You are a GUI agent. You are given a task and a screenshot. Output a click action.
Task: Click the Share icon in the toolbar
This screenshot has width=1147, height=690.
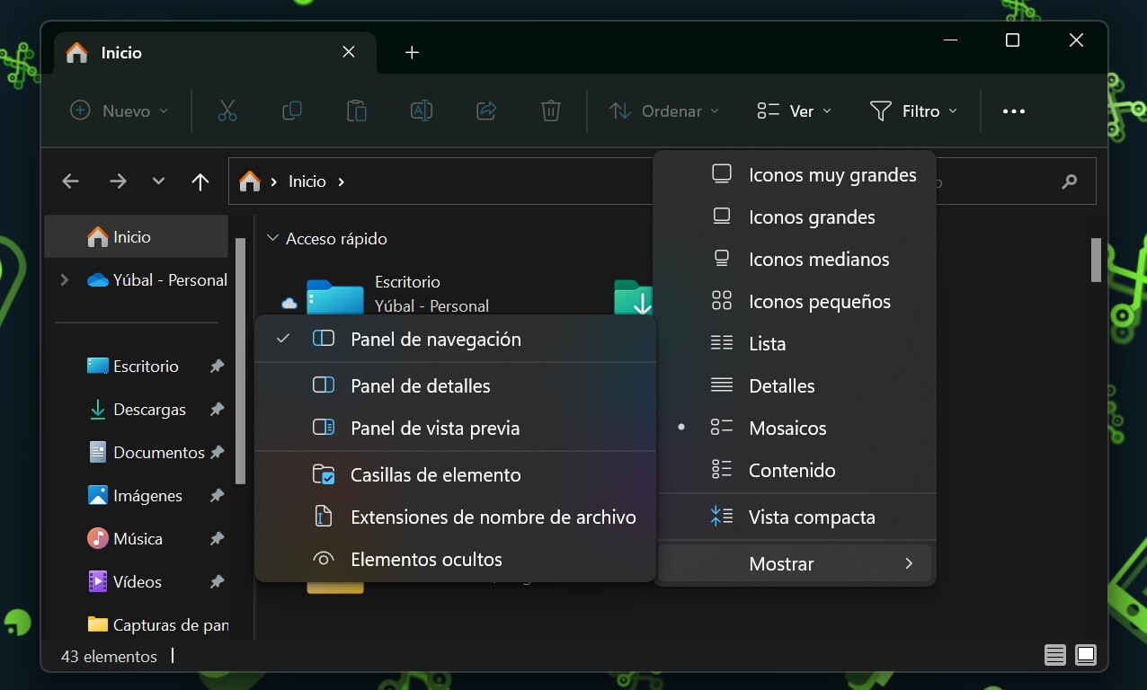click(x=485, y=111)
